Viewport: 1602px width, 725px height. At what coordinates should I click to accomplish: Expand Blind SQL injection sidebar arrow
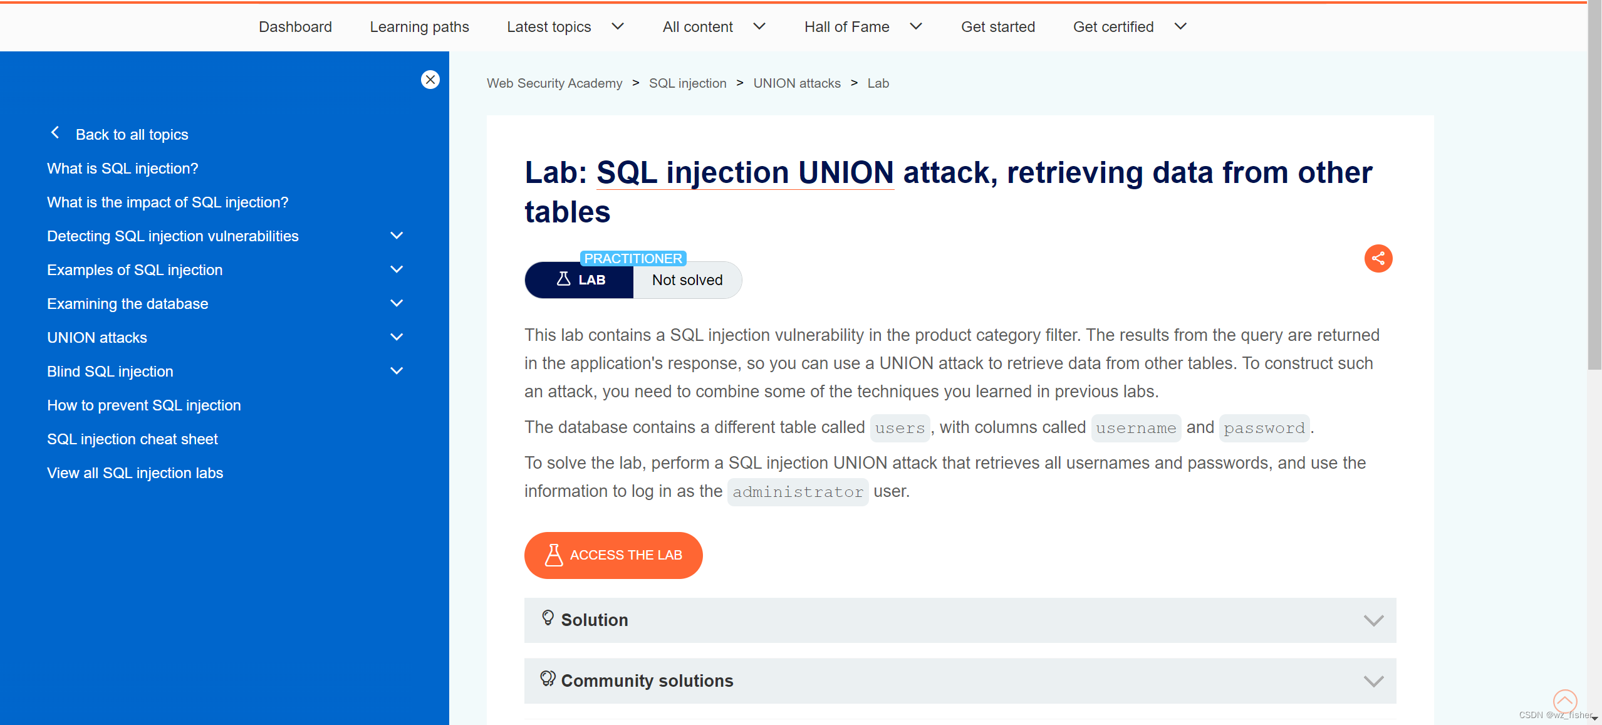pos(397,371)
